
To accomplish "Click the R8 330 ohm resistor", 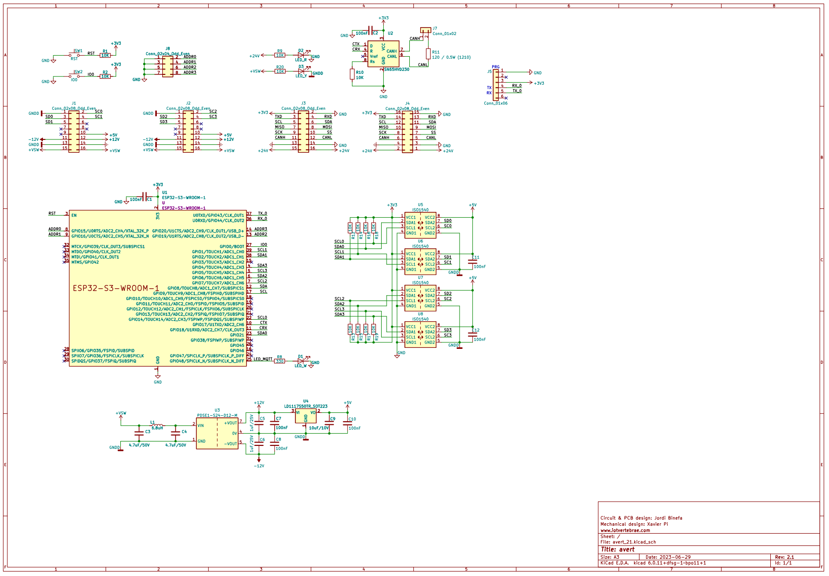I will click(x=280, y=361).
